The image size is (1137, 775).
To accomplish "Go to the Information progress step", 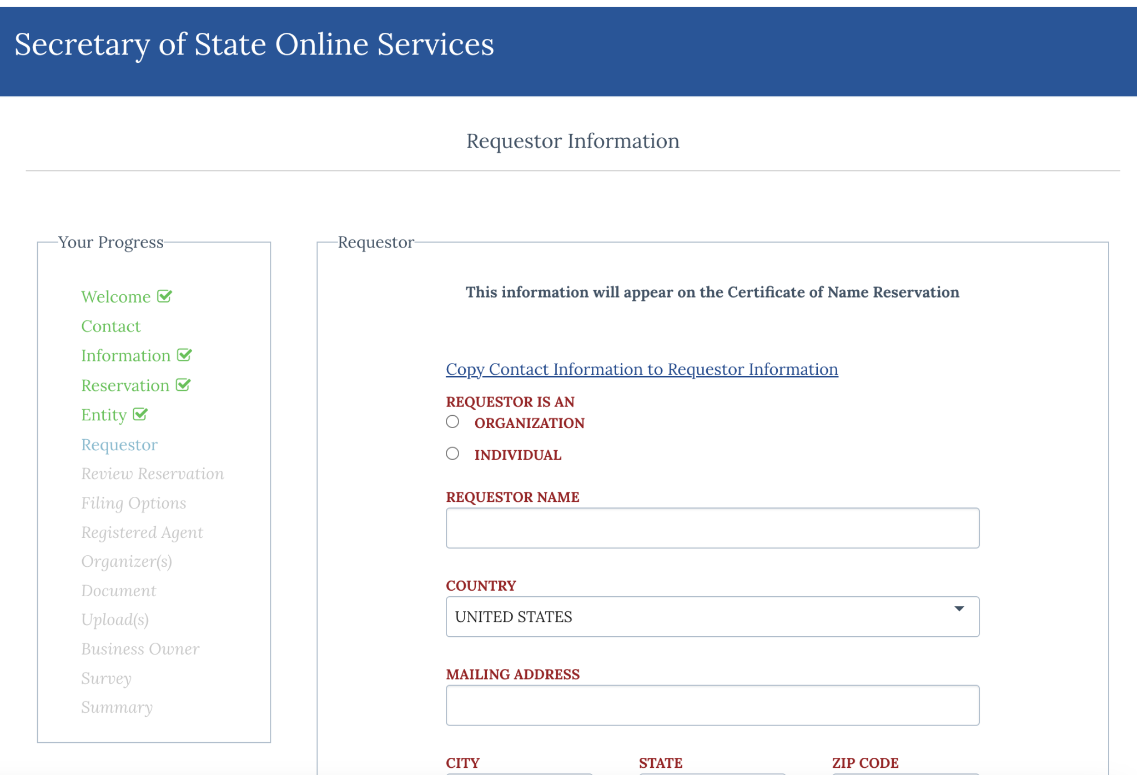I will [x=125, y=356].
